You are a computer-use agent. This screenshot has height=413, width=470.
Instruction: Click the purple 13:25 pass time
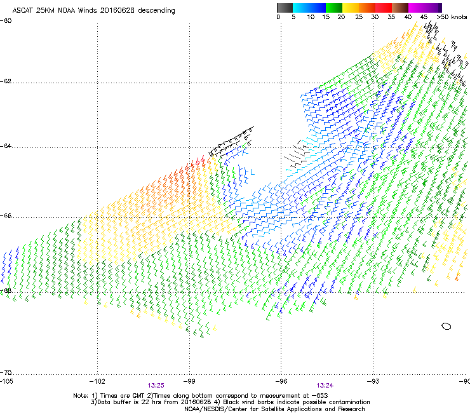(156, 386)
